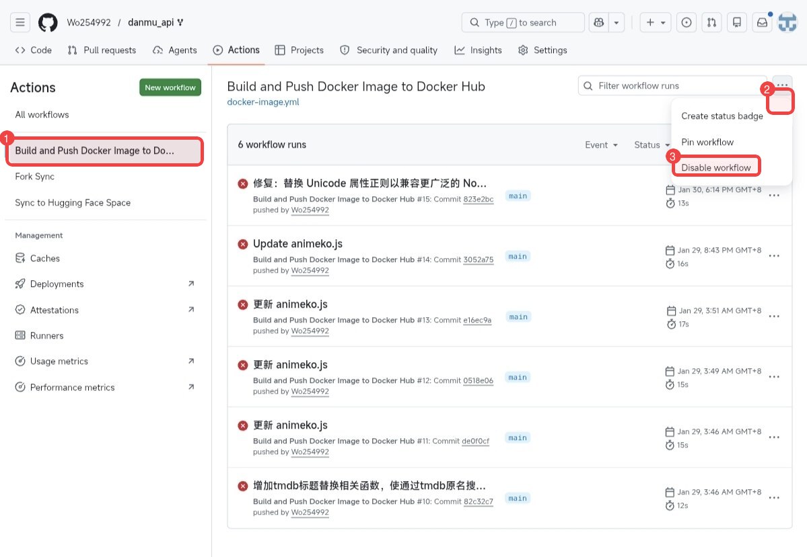Open options menu for run #10
The image size is (807, 557).
coord(774,498)
